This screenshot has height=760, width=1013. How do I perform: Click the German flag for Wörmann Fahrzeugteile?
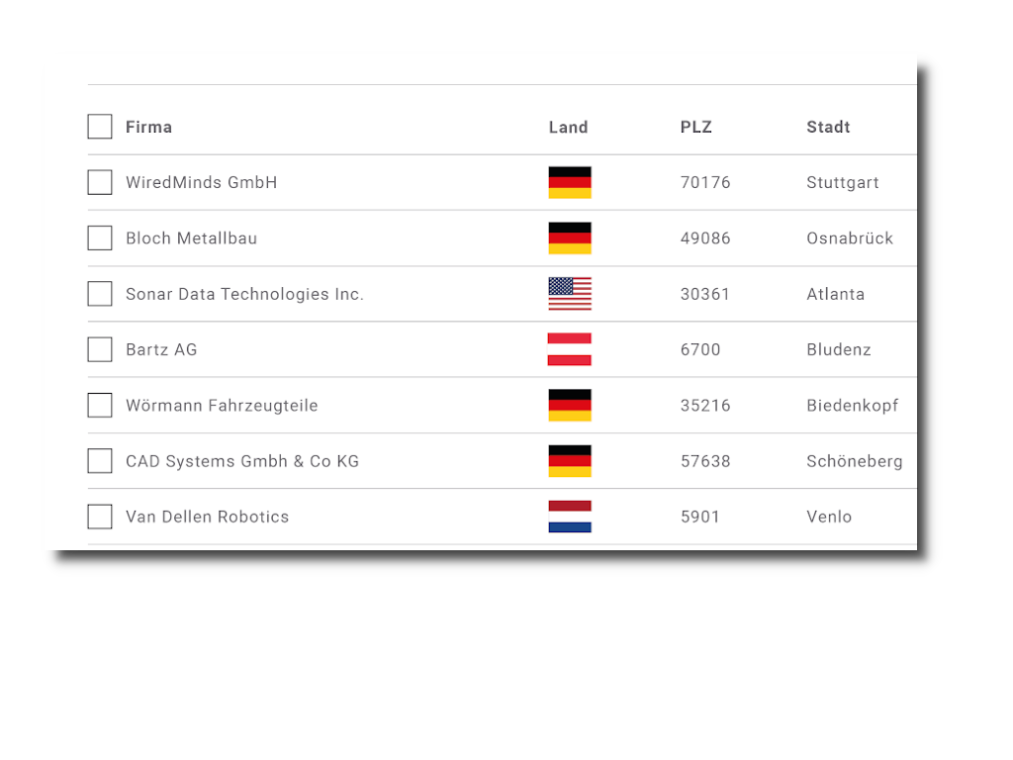(570, 405)
